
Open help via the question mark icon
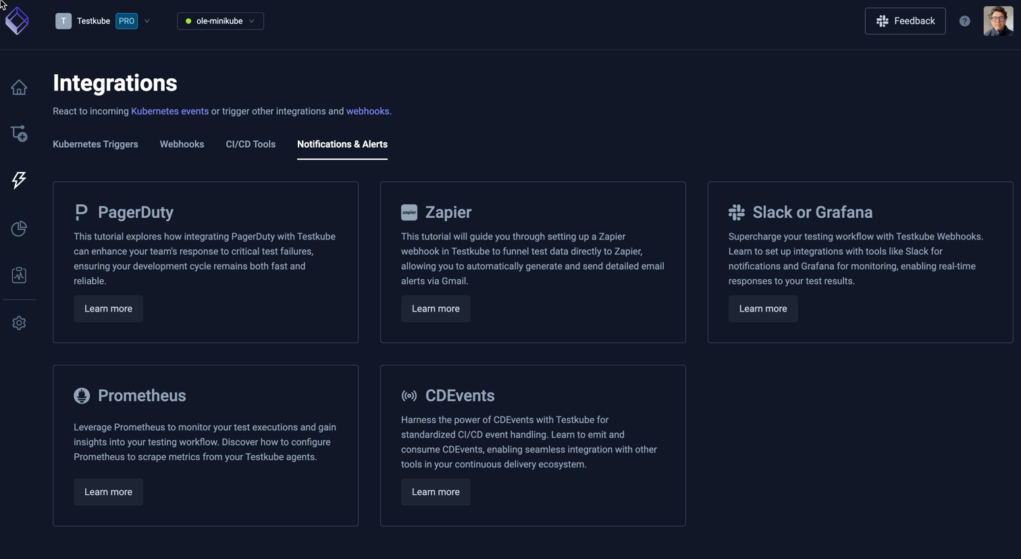point(964,21)
